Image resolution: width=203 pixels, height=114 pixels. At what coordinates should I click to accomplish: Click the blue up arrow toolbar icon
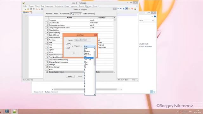point(118,9)
